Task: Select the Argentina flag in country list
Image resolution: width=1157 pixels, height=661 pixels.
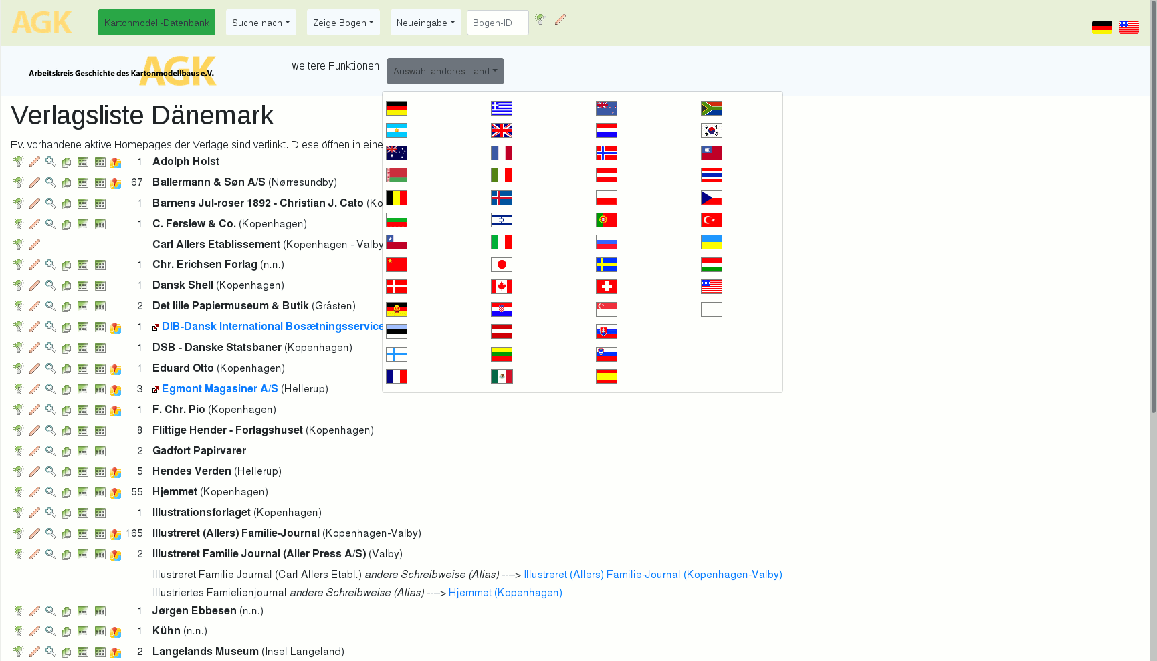Action: (x=397, y=130)
